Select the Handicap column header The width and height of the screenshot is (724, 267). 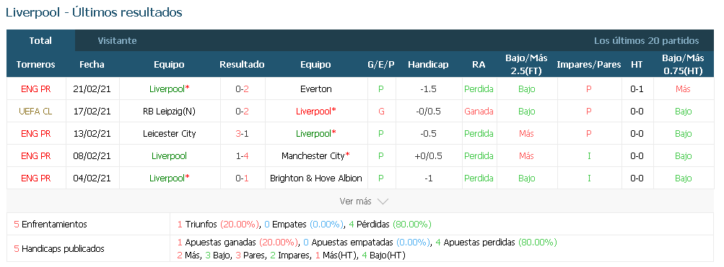(x=428, y=65)
